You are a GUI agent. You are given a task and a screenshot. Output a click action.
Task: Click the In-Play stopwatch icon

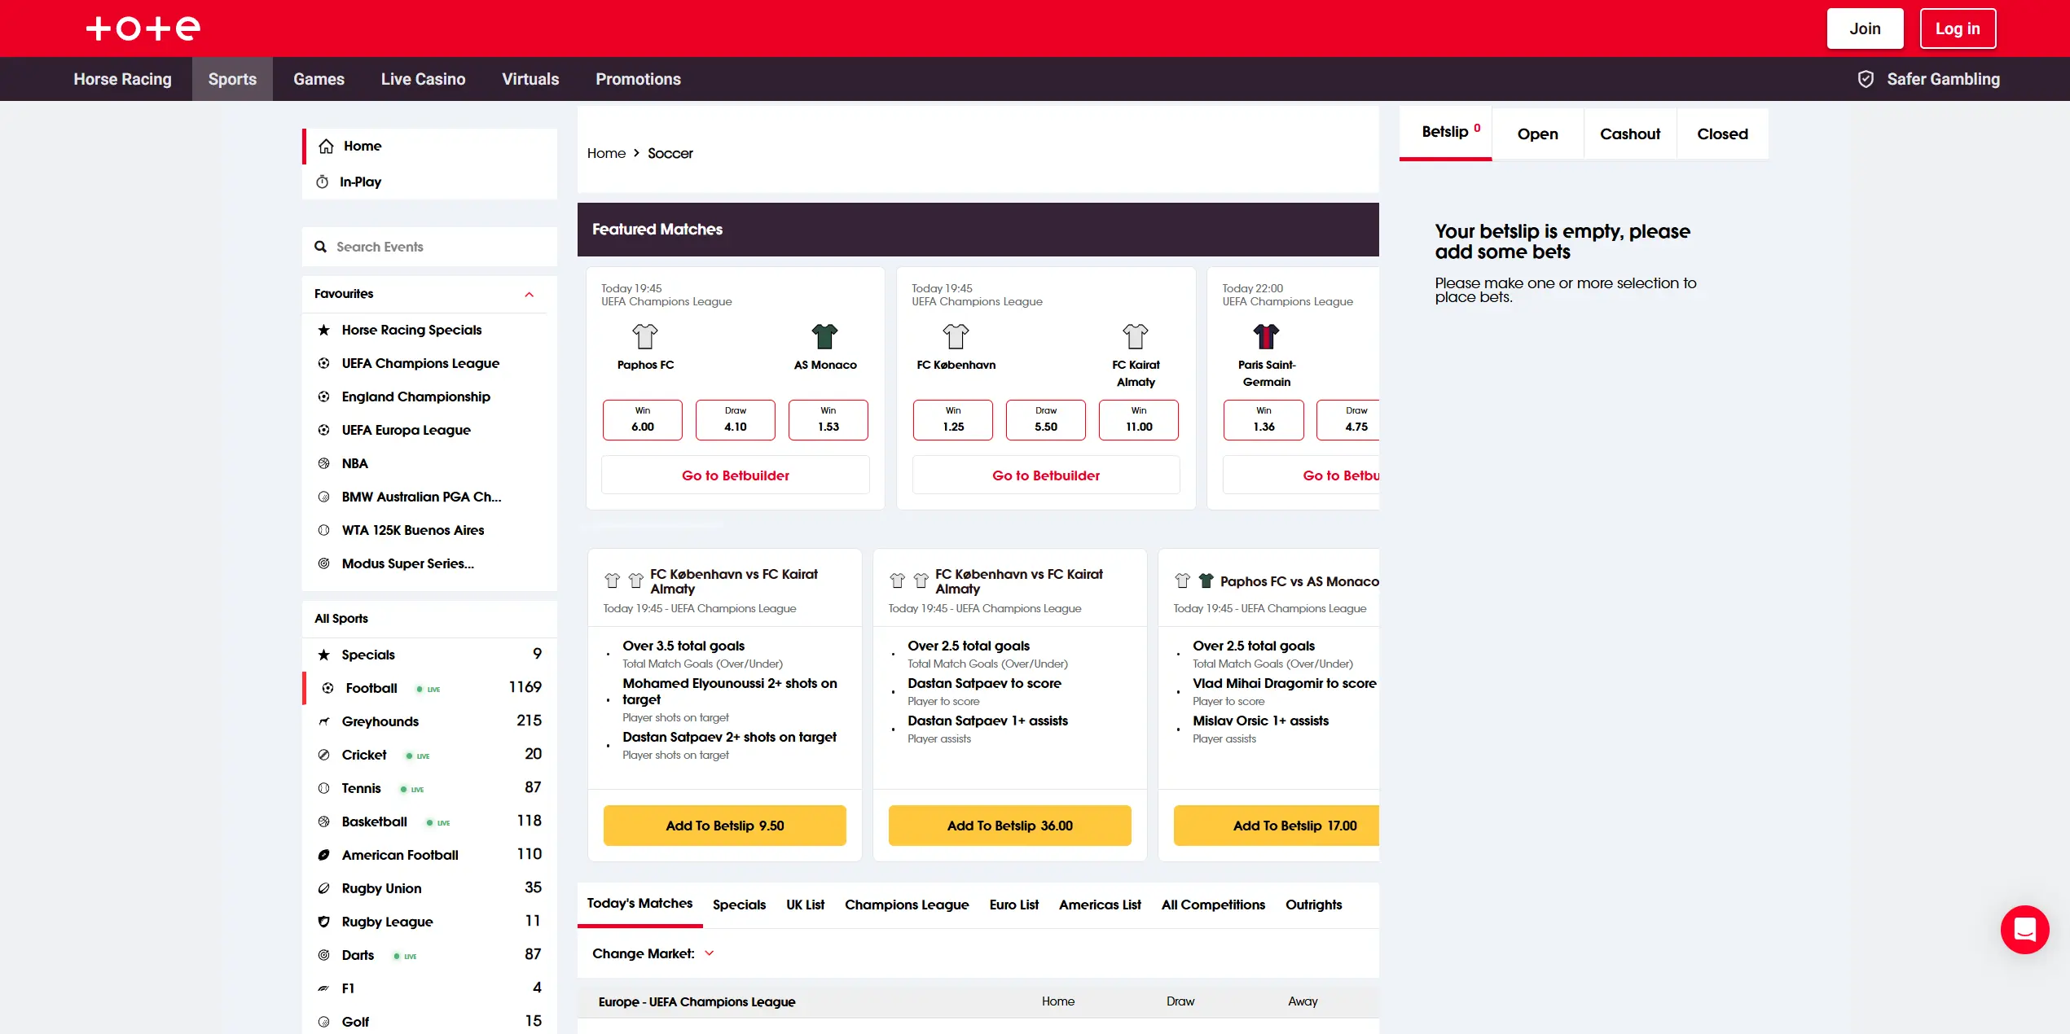tap(323, 182)
